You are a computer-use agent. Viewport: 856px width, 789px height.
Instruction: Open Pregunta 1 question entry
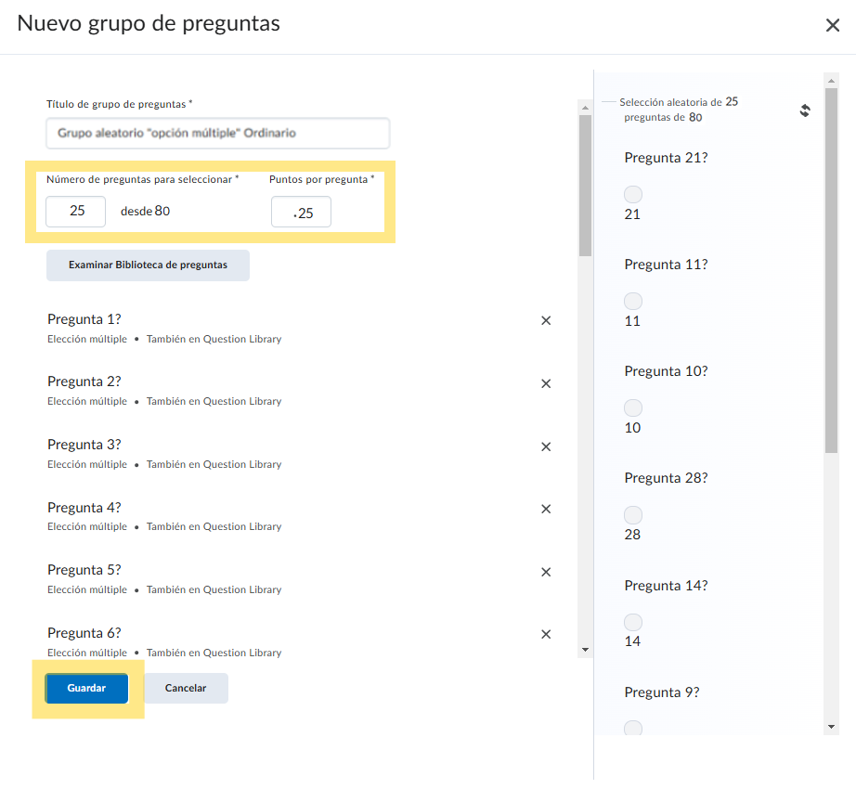coord(84,319)
